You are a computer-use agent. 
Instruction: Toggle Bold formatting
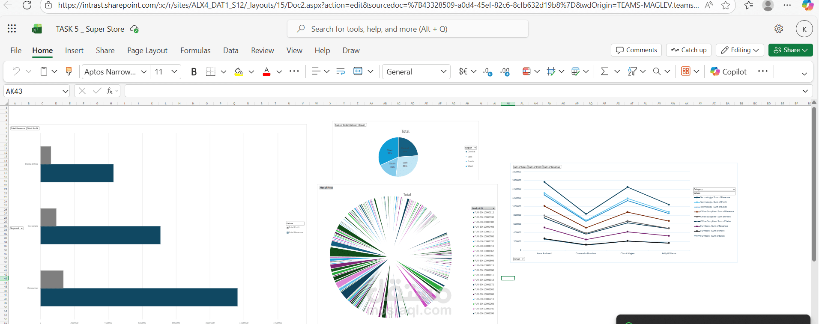click(194, 71)
